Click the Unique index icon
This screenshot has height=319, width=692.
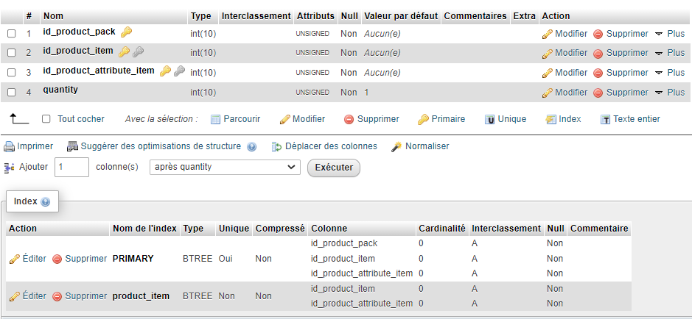pyautogui.click(x=489, y=120)
